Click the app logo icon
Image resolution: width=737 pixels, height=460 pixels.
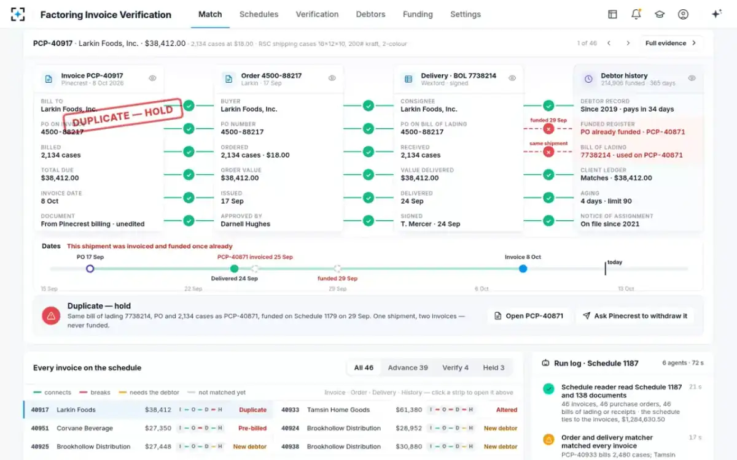18,14
